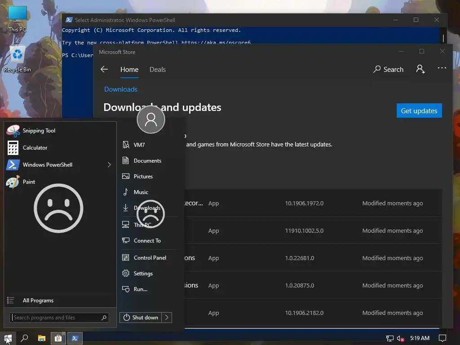Open This PC from start menu

(x=150, y=225)
